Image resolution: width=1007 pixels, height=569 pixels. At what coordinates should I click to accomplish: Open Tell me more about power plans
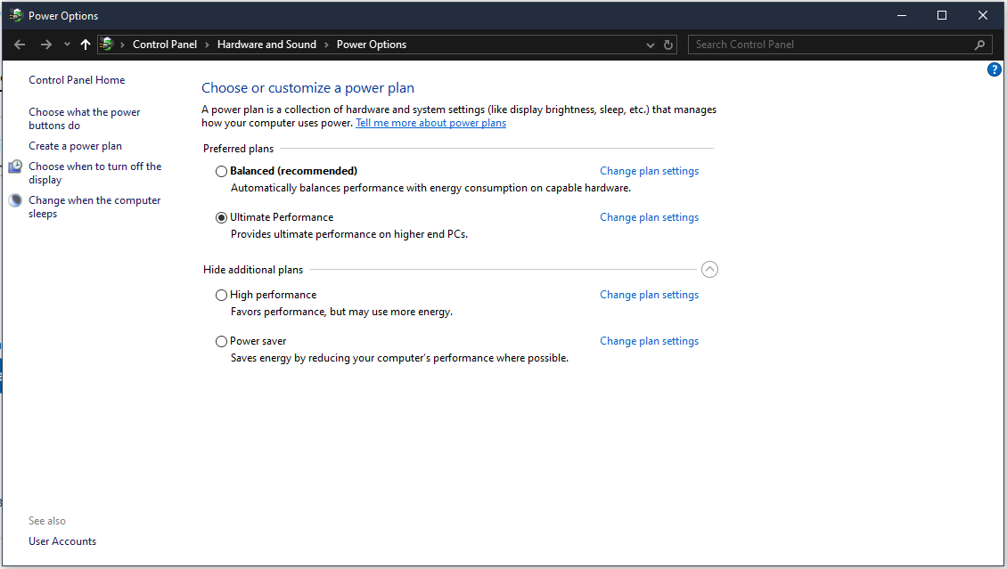(431, 123)
